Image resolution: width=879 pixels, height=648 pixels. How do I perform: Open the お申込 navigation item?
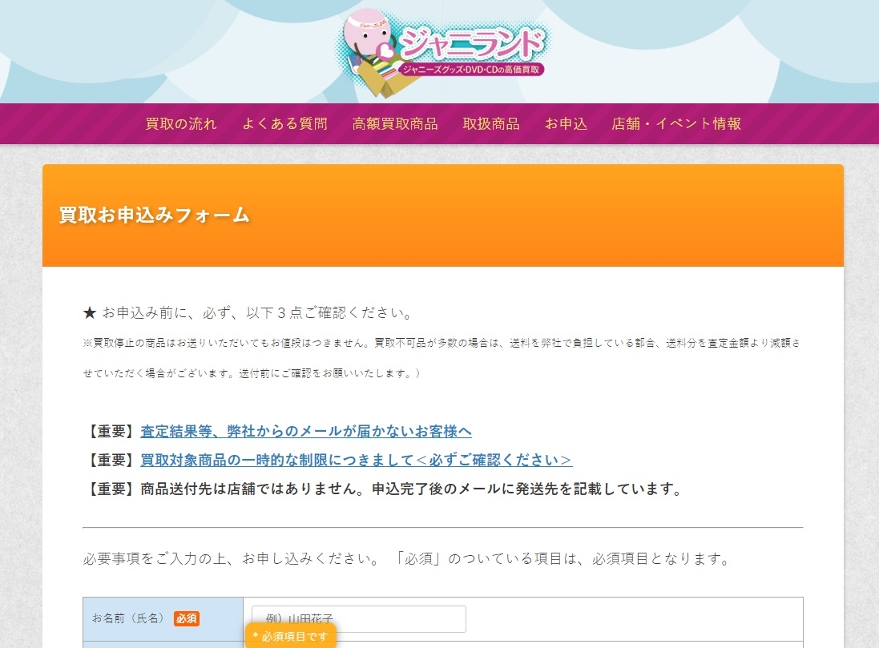[566, 123]
